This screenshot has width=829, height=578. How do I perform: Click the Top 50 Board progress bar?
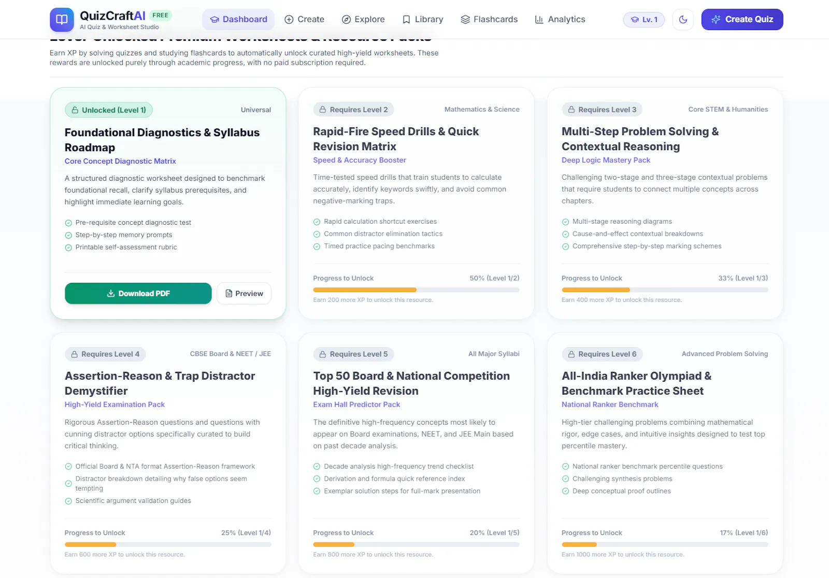pyautogui.click(x=416, y=544)
